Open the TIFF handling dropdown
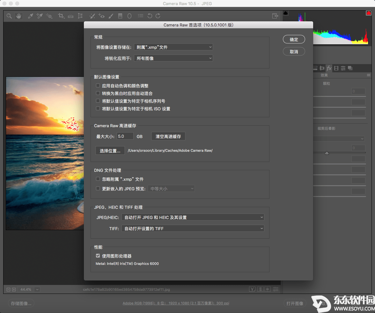Viewport: 375px width, 313px height. click(193, 228)
